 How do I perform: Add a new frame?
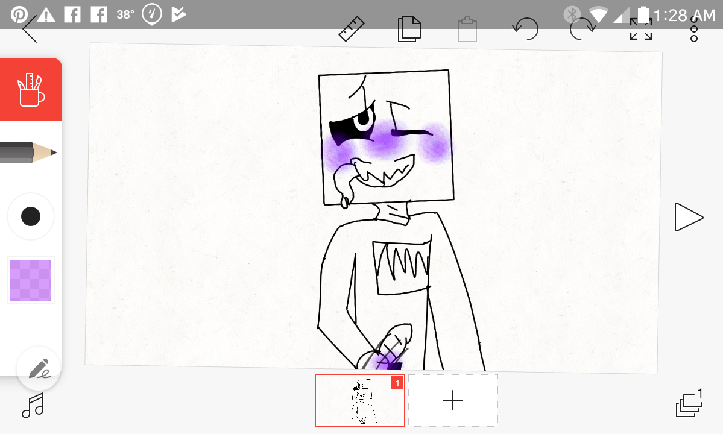coord(453,400)
